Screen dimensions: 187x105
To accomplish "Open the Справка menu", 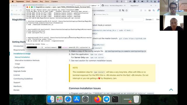I will click(x=54, y=1).
